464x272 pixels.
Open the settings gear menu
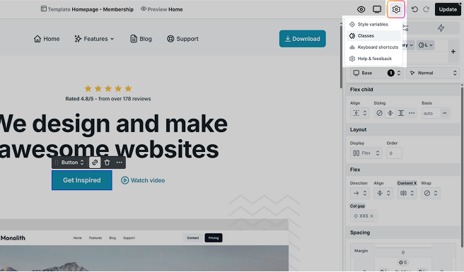click(396, 9)
